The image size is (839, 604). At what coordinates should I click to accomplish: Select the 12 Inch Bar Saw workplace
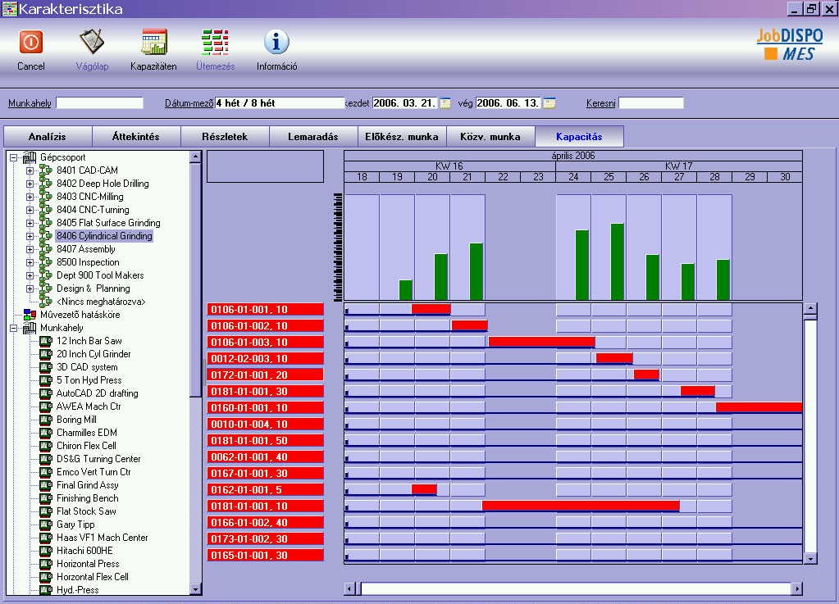(89, 341)
